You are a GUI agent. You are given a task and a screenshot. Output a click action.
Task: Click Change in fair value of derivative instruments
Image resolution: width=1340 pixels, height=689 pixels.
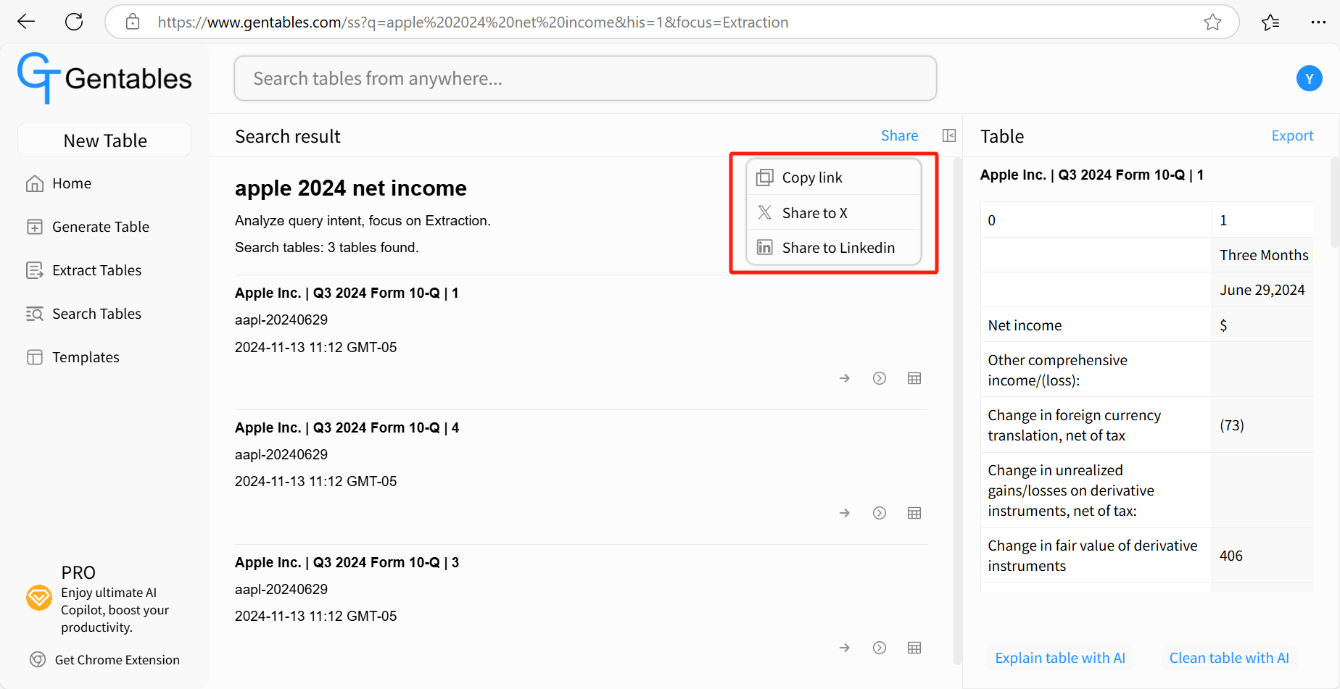(x=1096, y=556)
